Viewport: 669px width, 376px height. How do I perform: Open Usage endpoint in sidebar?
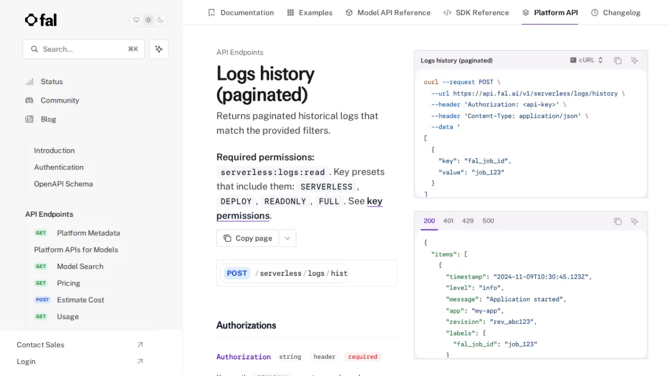67,316
